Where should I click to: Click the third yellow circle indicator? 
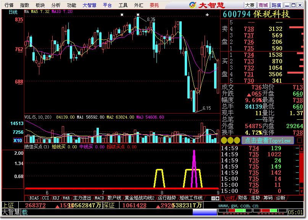237,140
